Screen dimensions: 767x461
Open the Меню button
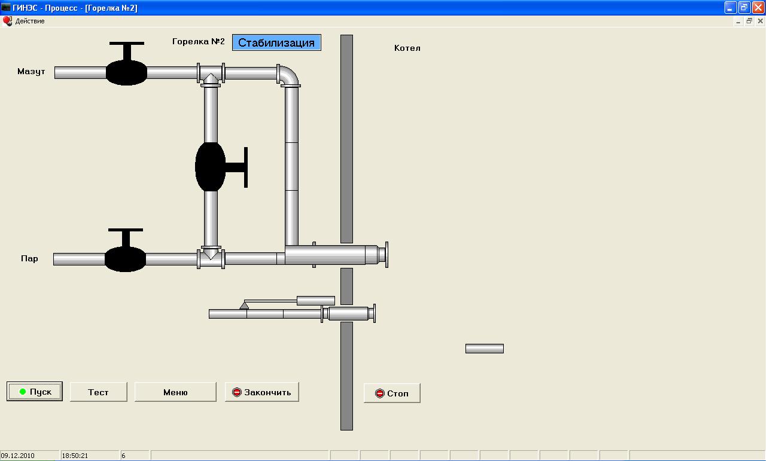click(175, 392)
